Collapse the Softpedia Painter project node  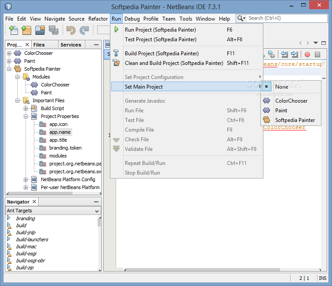[x=9, y=69]
